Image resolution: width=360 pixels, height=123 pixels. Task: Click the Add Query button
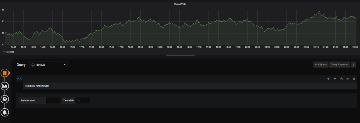tap(321, 64)
